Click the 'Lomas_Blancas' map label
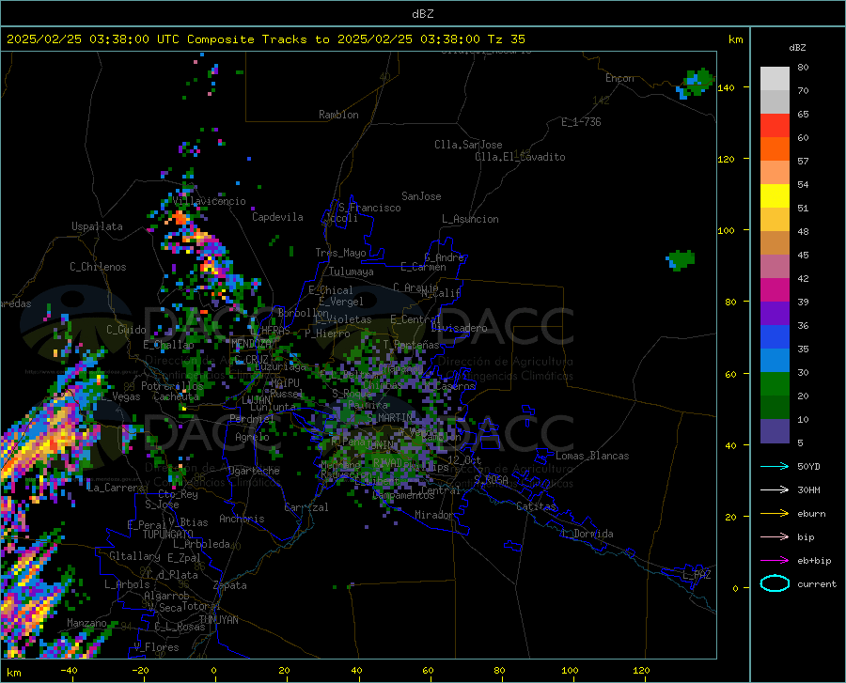This screenshot has height=683, width=846. coord(592,456)
